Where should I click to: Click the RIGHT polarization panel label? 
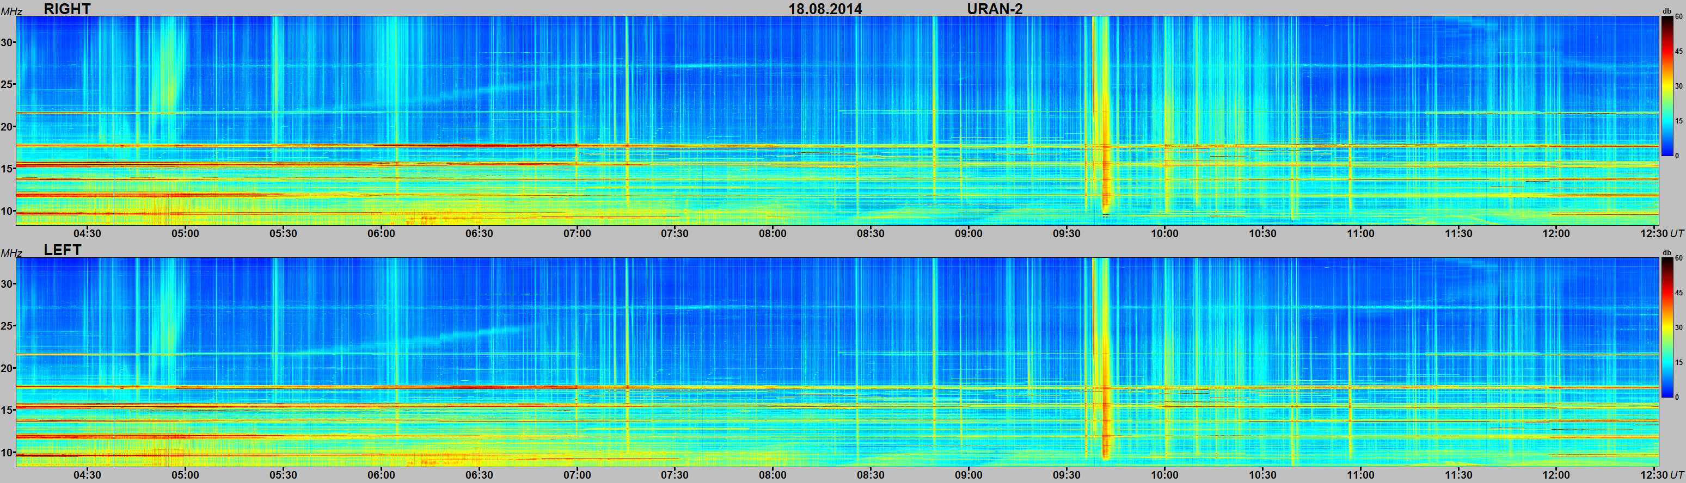click(x=67, y=9)
